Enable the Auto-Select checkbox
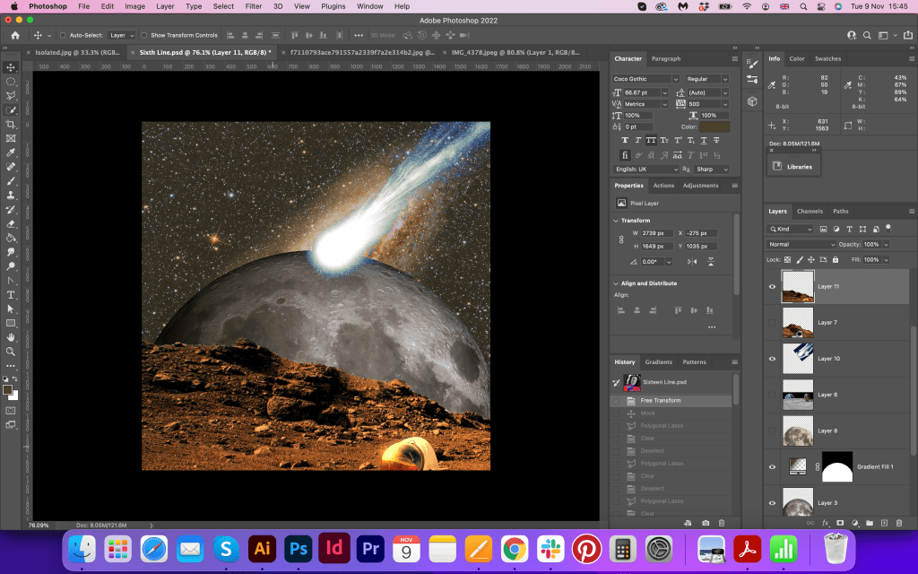The width and height of the screenshot is (918, 574). (x=63, y=35)
